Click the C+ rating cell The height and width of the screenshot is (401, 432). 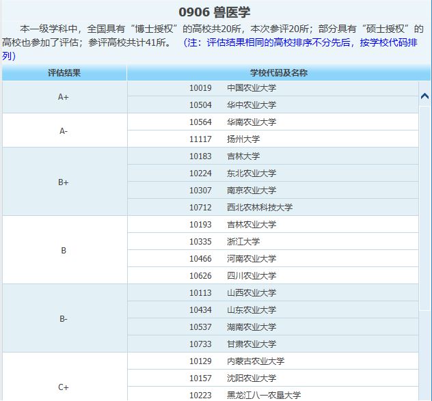(x=64, y=387)
